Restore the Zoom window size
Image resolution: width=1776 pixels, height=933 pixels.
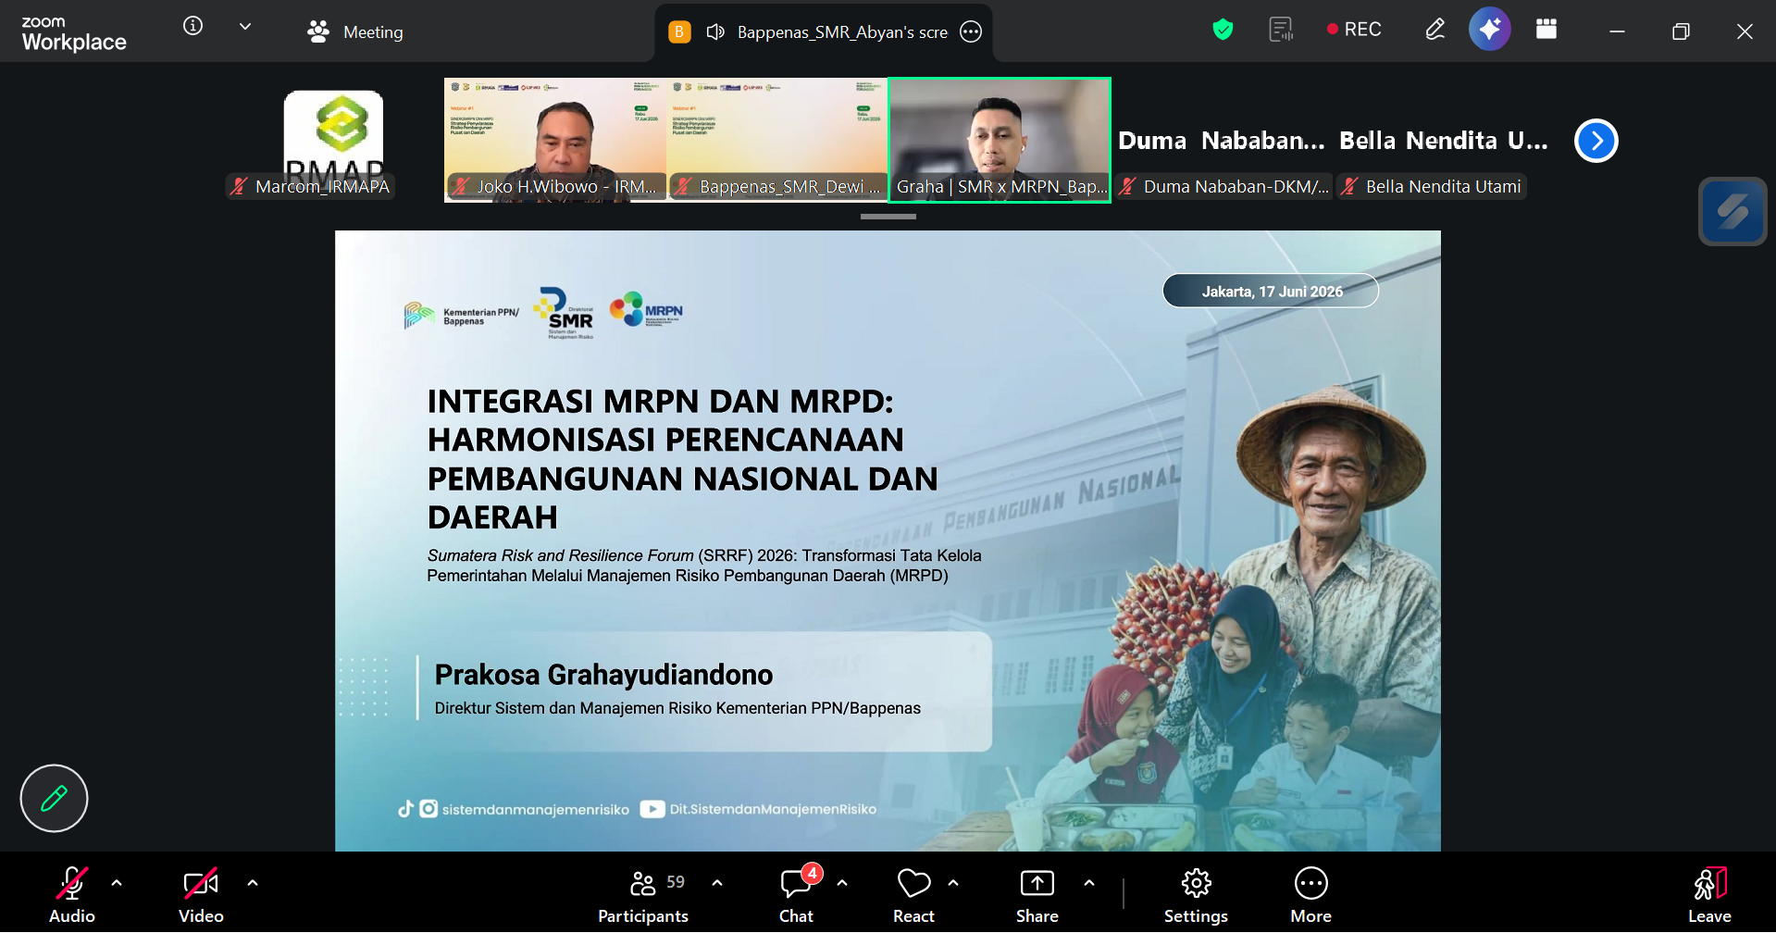[1681, 31]
